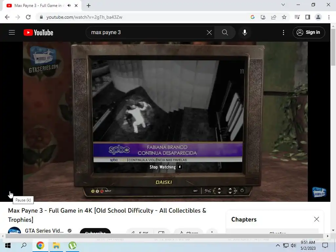Share this page from address bar
This screenshot has height=252, width=336.
pos(274,17)
